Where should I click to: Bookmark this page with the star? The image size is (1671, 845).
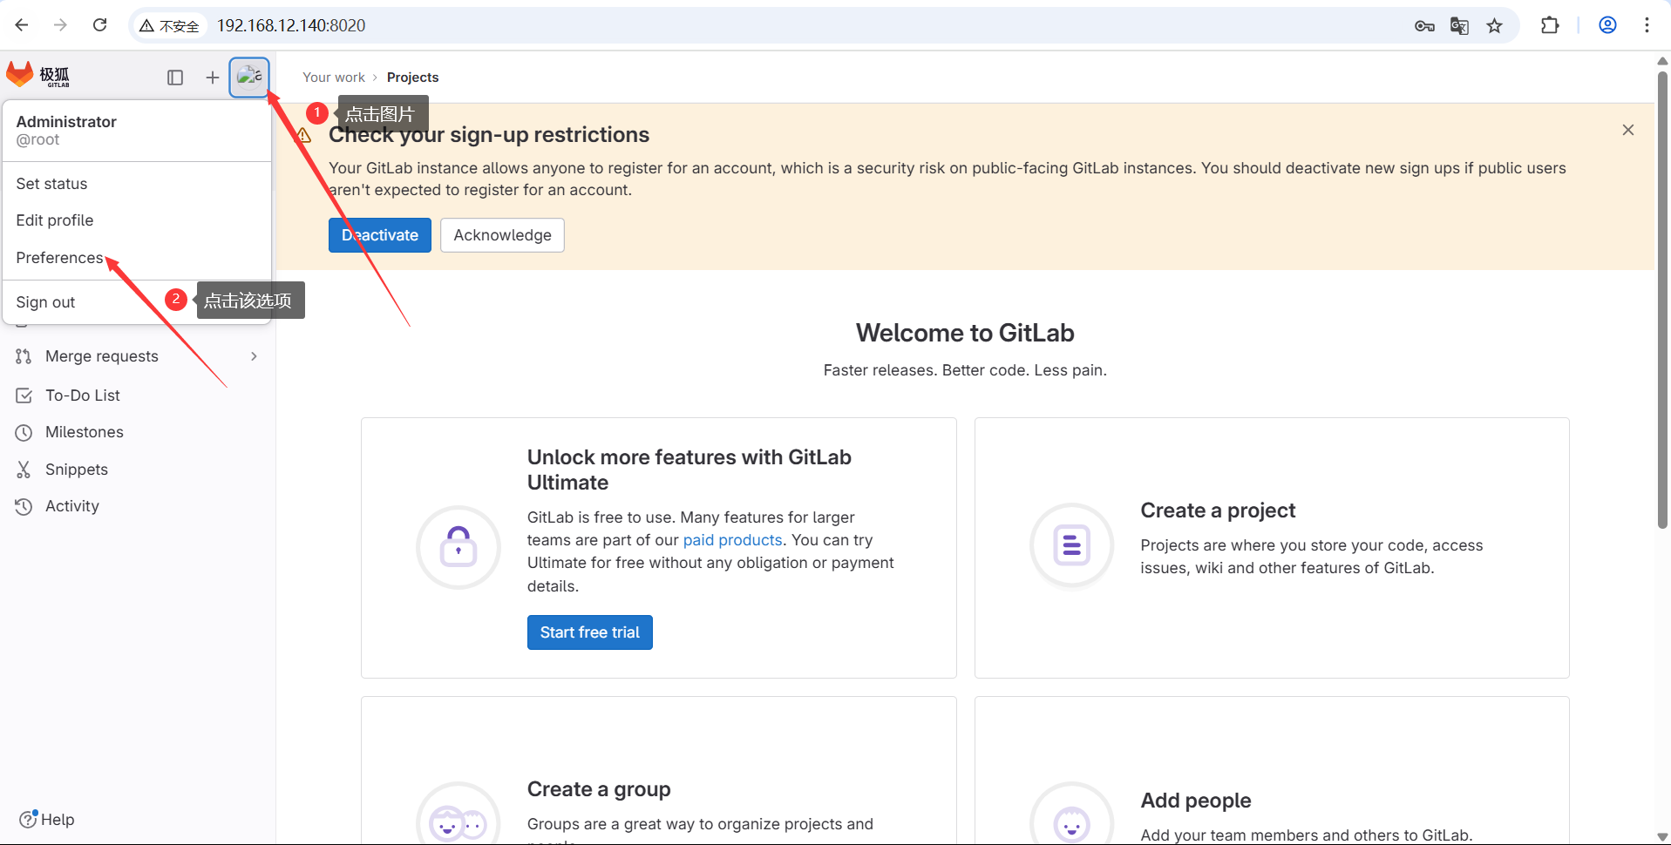click(1495, 26)
